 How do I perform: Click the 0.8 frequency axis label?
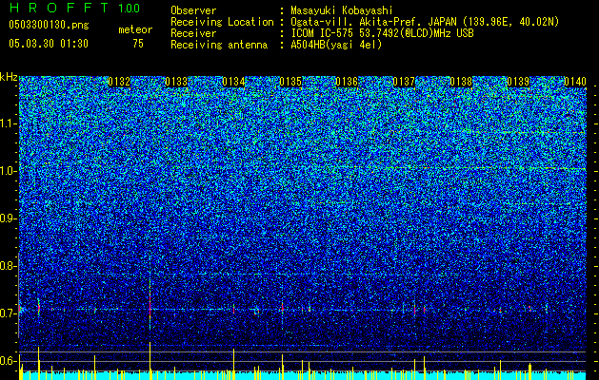9,266
